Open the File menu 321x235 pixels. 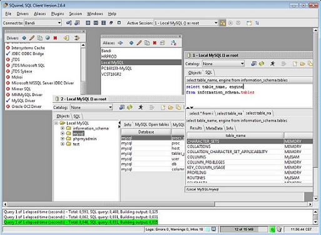pos(8,14)
